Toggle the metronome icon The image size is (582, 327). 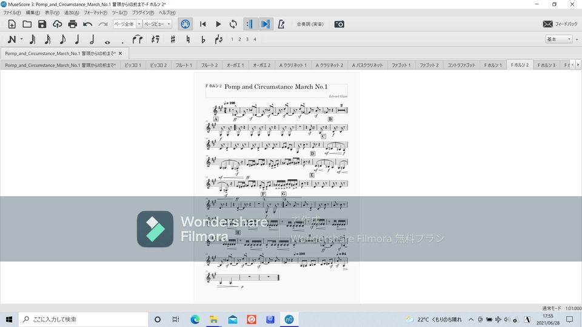point(281,24)
